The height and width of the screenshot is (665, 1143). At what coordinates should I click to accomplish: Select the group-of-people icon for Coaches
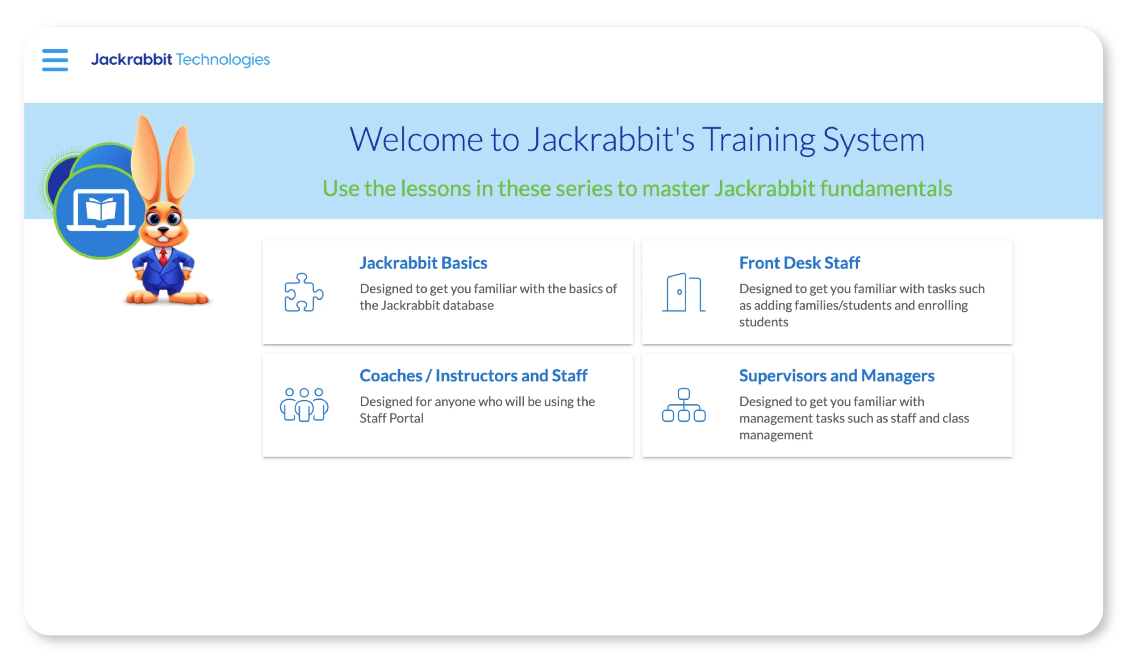[304, 405]
